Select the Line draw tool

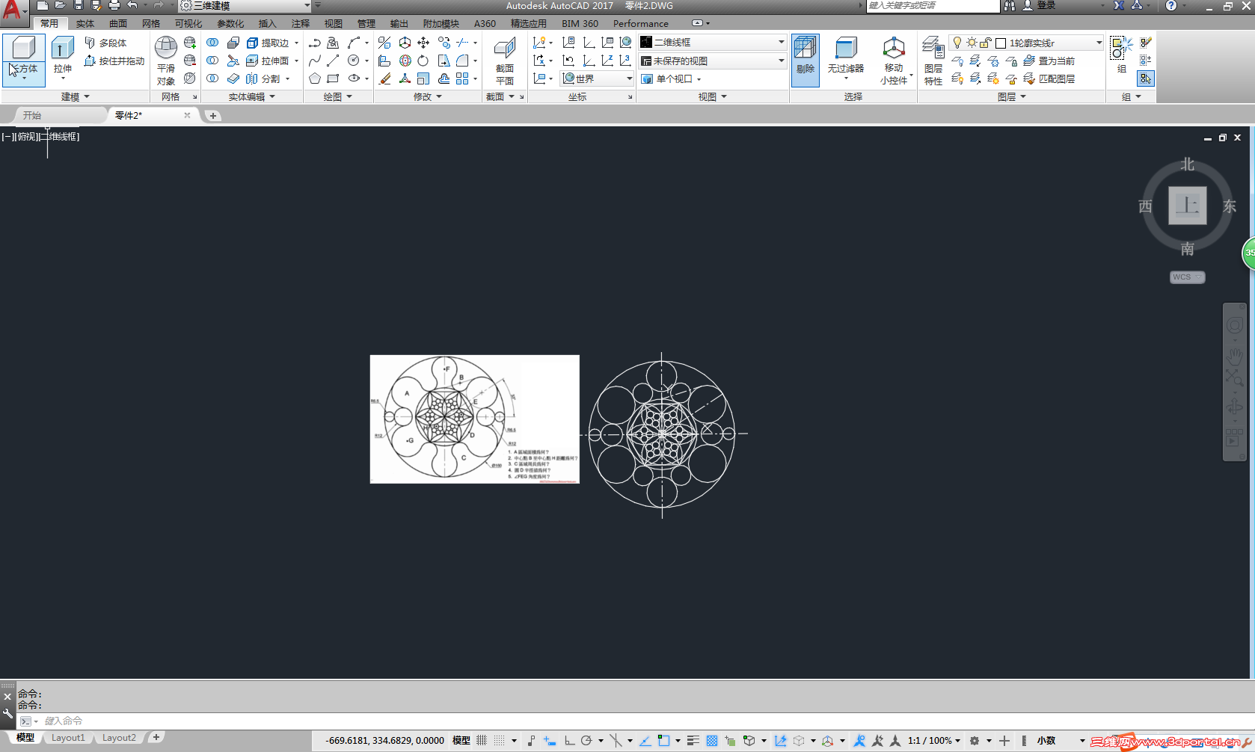(333, 61)
